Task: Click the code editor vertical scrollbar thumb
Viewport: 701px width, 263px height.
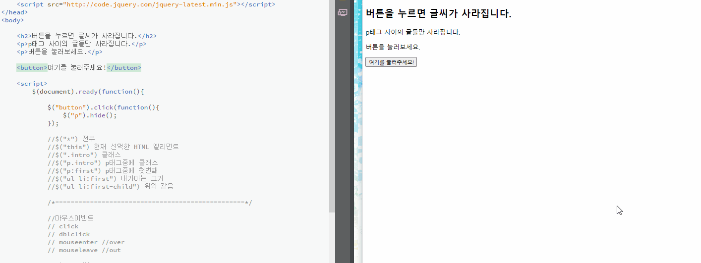Action: [332, 106]
